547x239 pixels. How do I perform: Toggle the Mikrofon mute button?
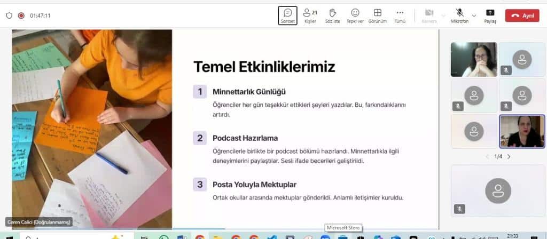pyautogui.click(x=459, y=15)
